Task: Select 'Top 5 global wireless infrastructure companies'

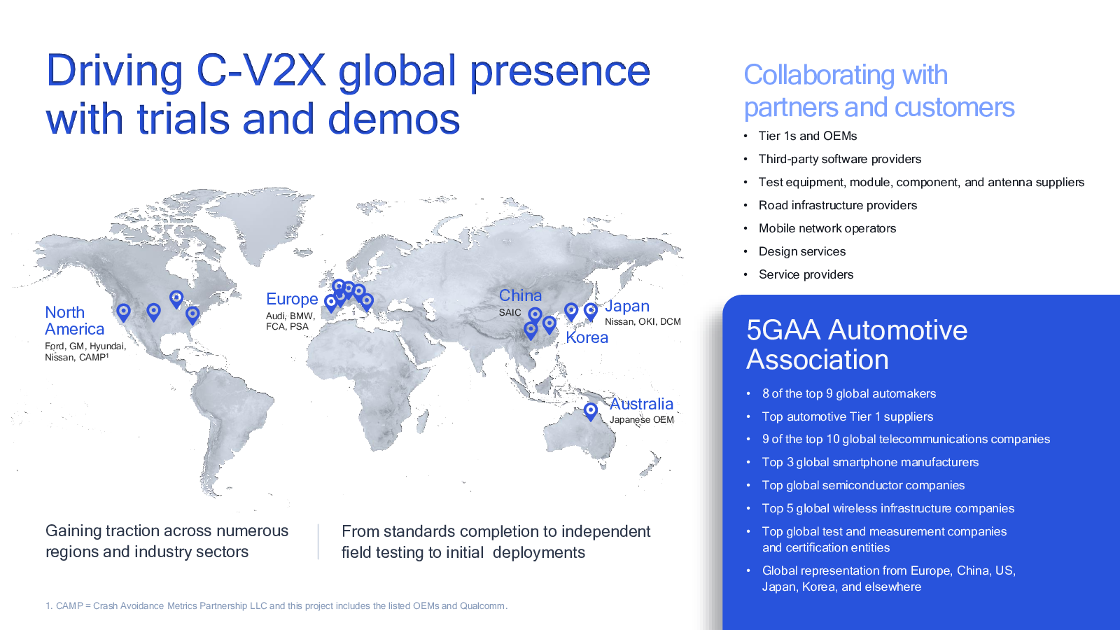Action: 888,508
